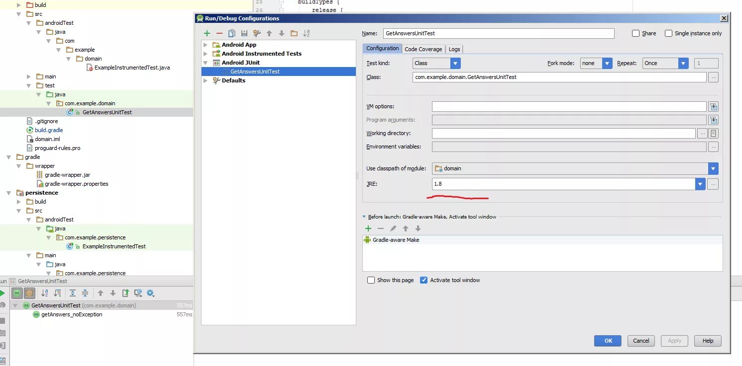
Task: Enable the Single instance only checkbox
Action: (669, 33)
